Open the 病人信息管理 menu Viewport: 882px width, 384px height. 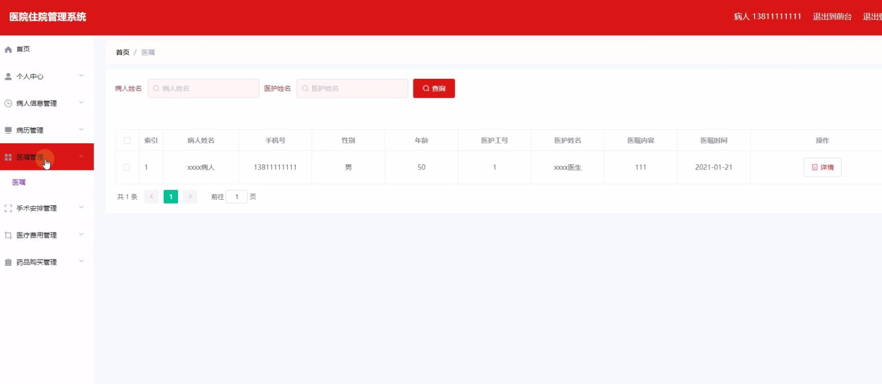tap(47, 103)
